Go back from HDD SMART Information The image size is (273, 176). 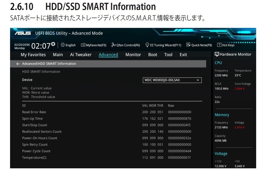(18, 64)
